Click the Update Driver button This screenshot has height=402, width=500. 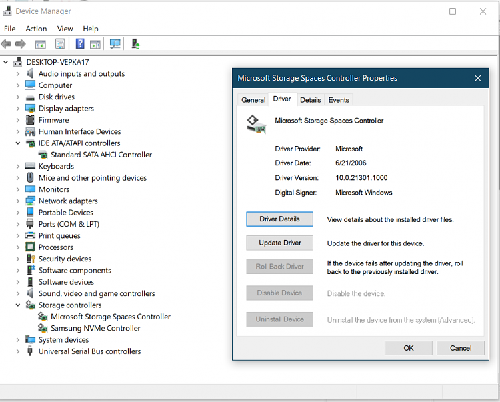pos(279,243)
